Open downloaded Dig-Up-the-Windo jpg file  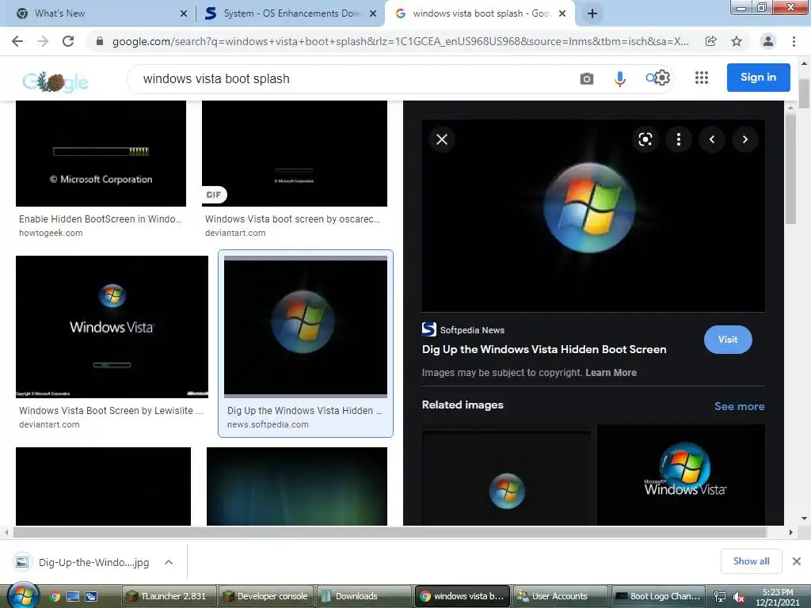[82, 562]
